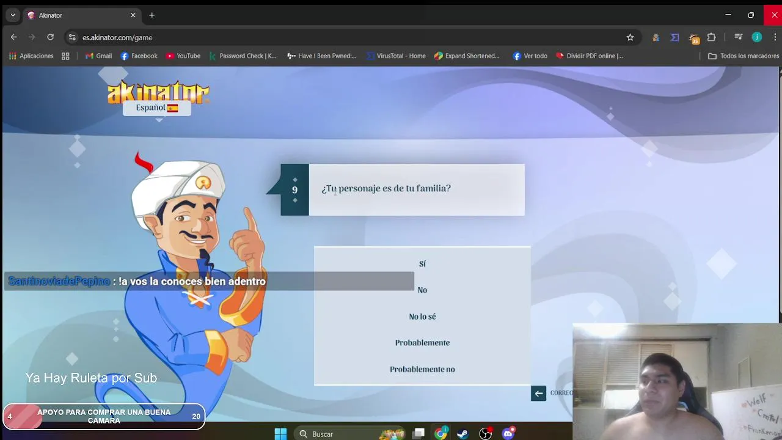This screenshot has height=440, width=782.
Task: Open the Extensions puzzle icon
Action: [711, 37]
